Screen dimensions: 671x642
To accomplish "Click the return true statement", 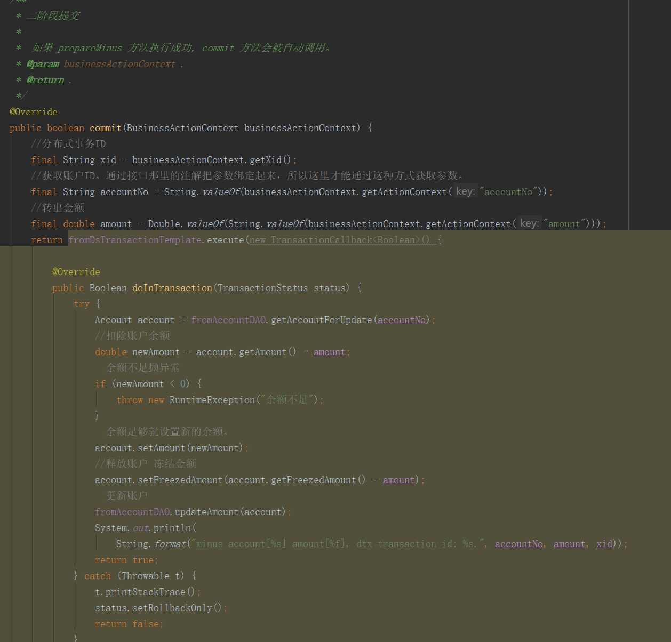I will (126, 560).
